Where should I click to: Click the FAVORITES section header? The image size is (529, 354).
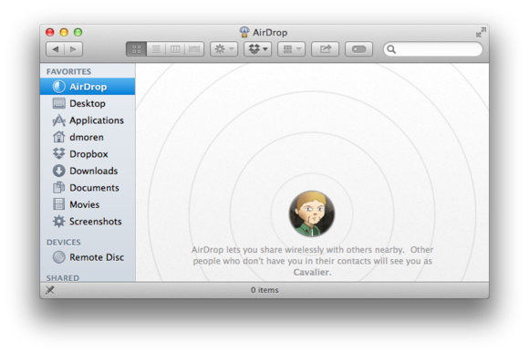[68, 71]
